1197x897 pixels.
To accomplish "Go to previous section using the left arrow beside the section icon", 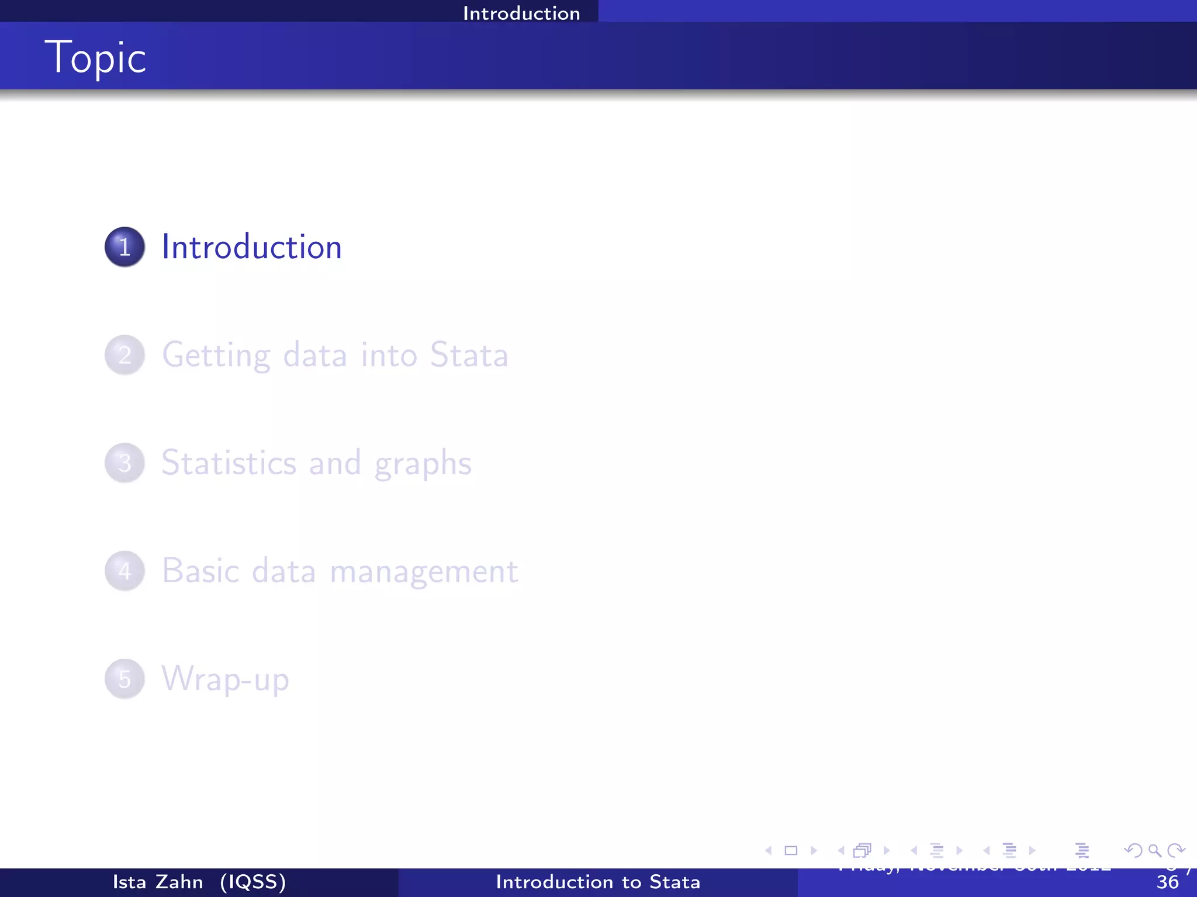I will click(x=987, y=850).
